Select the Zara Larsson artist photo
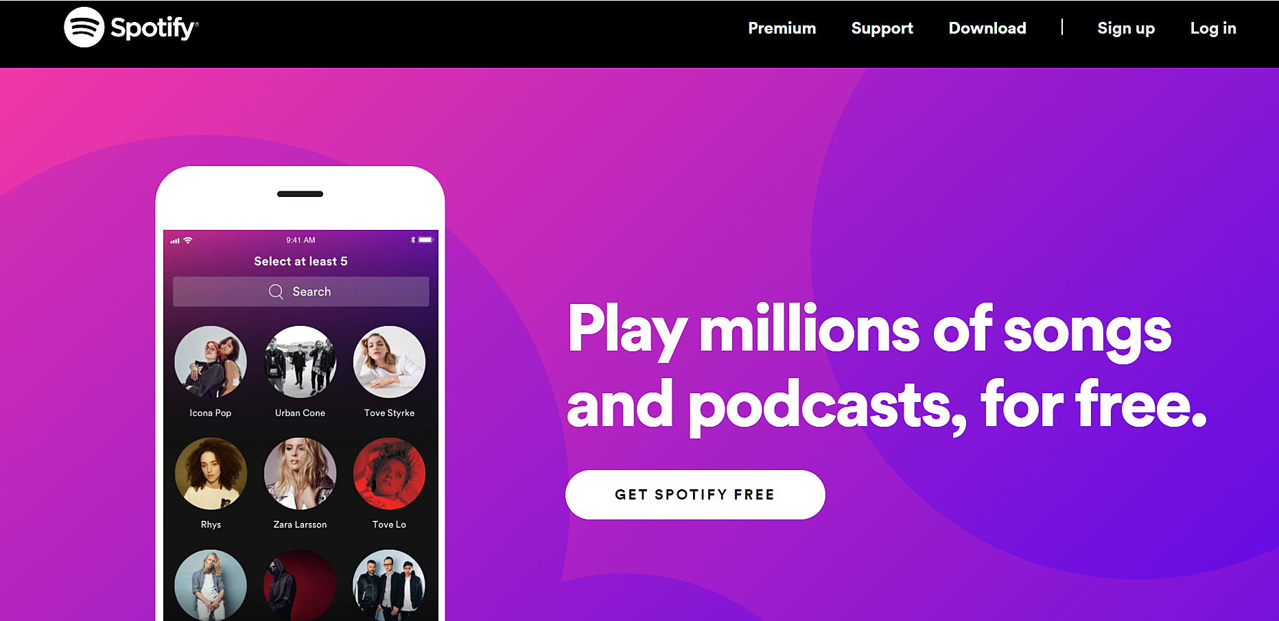This screenshot has height=621, width=1279. tap(300, 473)
